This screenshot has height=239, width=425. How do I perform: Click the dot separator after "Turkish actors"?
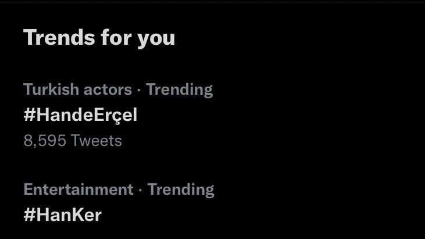(x=139, y=90)
